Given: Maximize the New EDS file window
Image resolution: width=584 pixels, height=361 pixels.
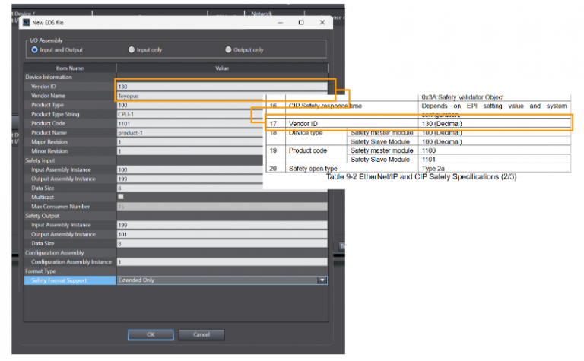Looking at the screenshot, I should point(301,23).
